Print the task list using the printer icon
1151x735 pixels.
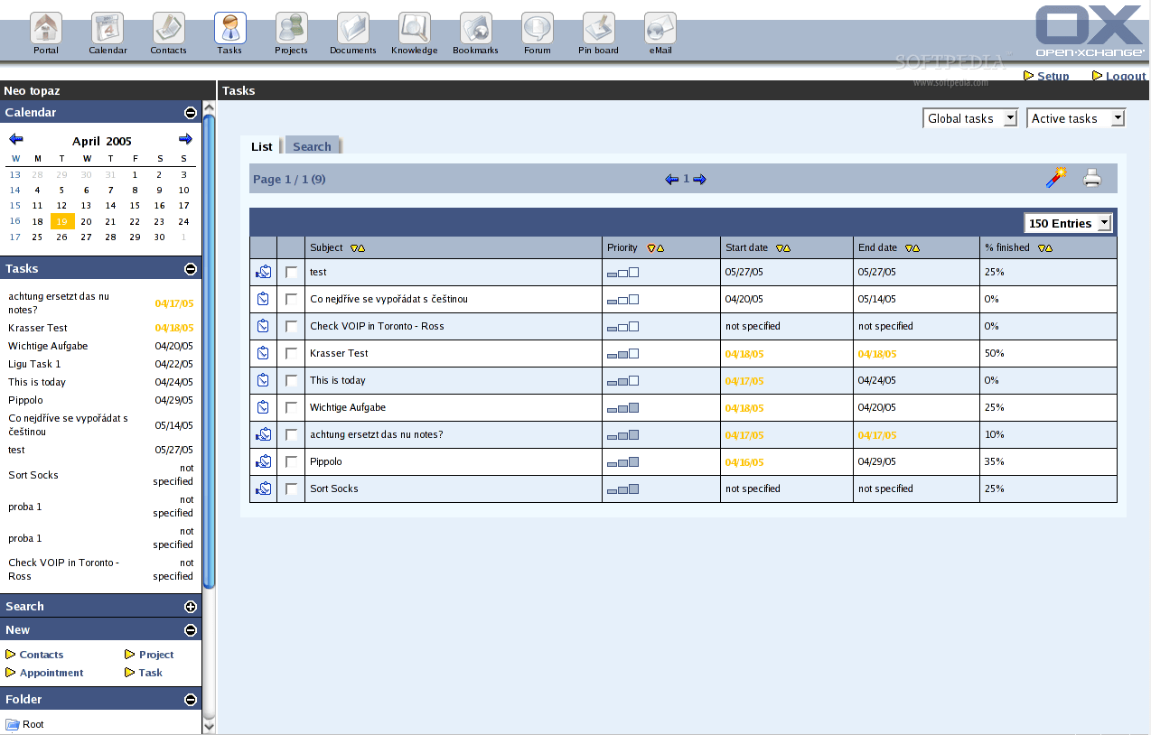coord(1092,177)
